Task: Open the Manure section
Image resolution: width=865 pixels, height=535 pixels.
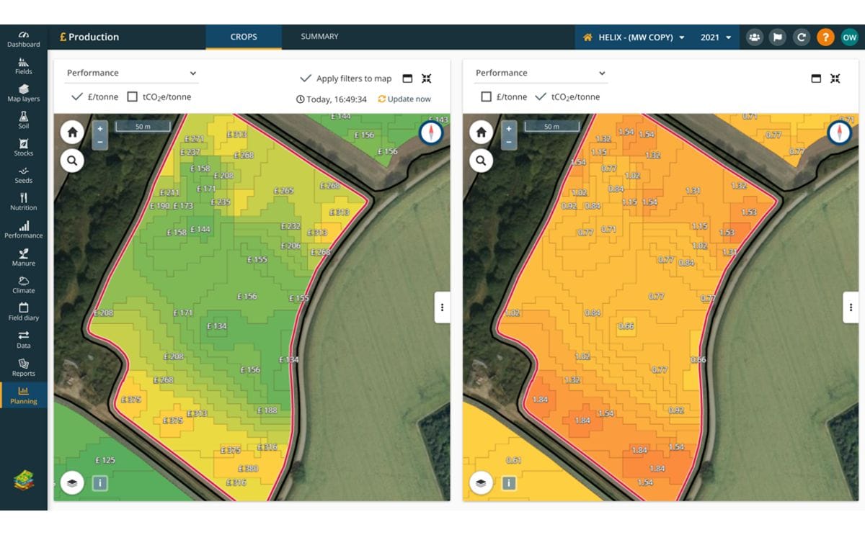Action: point(23,258)
